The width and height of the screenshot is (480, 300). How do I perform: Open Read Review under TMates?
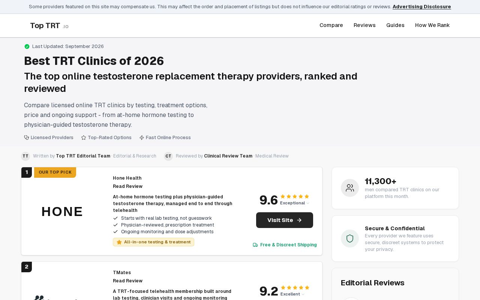click(128, 281)
